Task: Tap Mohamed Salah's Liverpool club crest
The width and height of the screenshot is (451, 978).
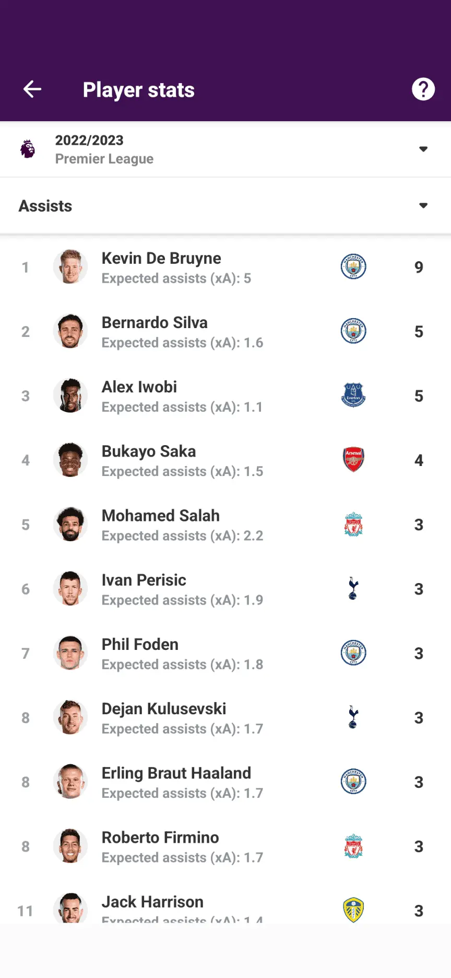Action: [x=353, y=525]
